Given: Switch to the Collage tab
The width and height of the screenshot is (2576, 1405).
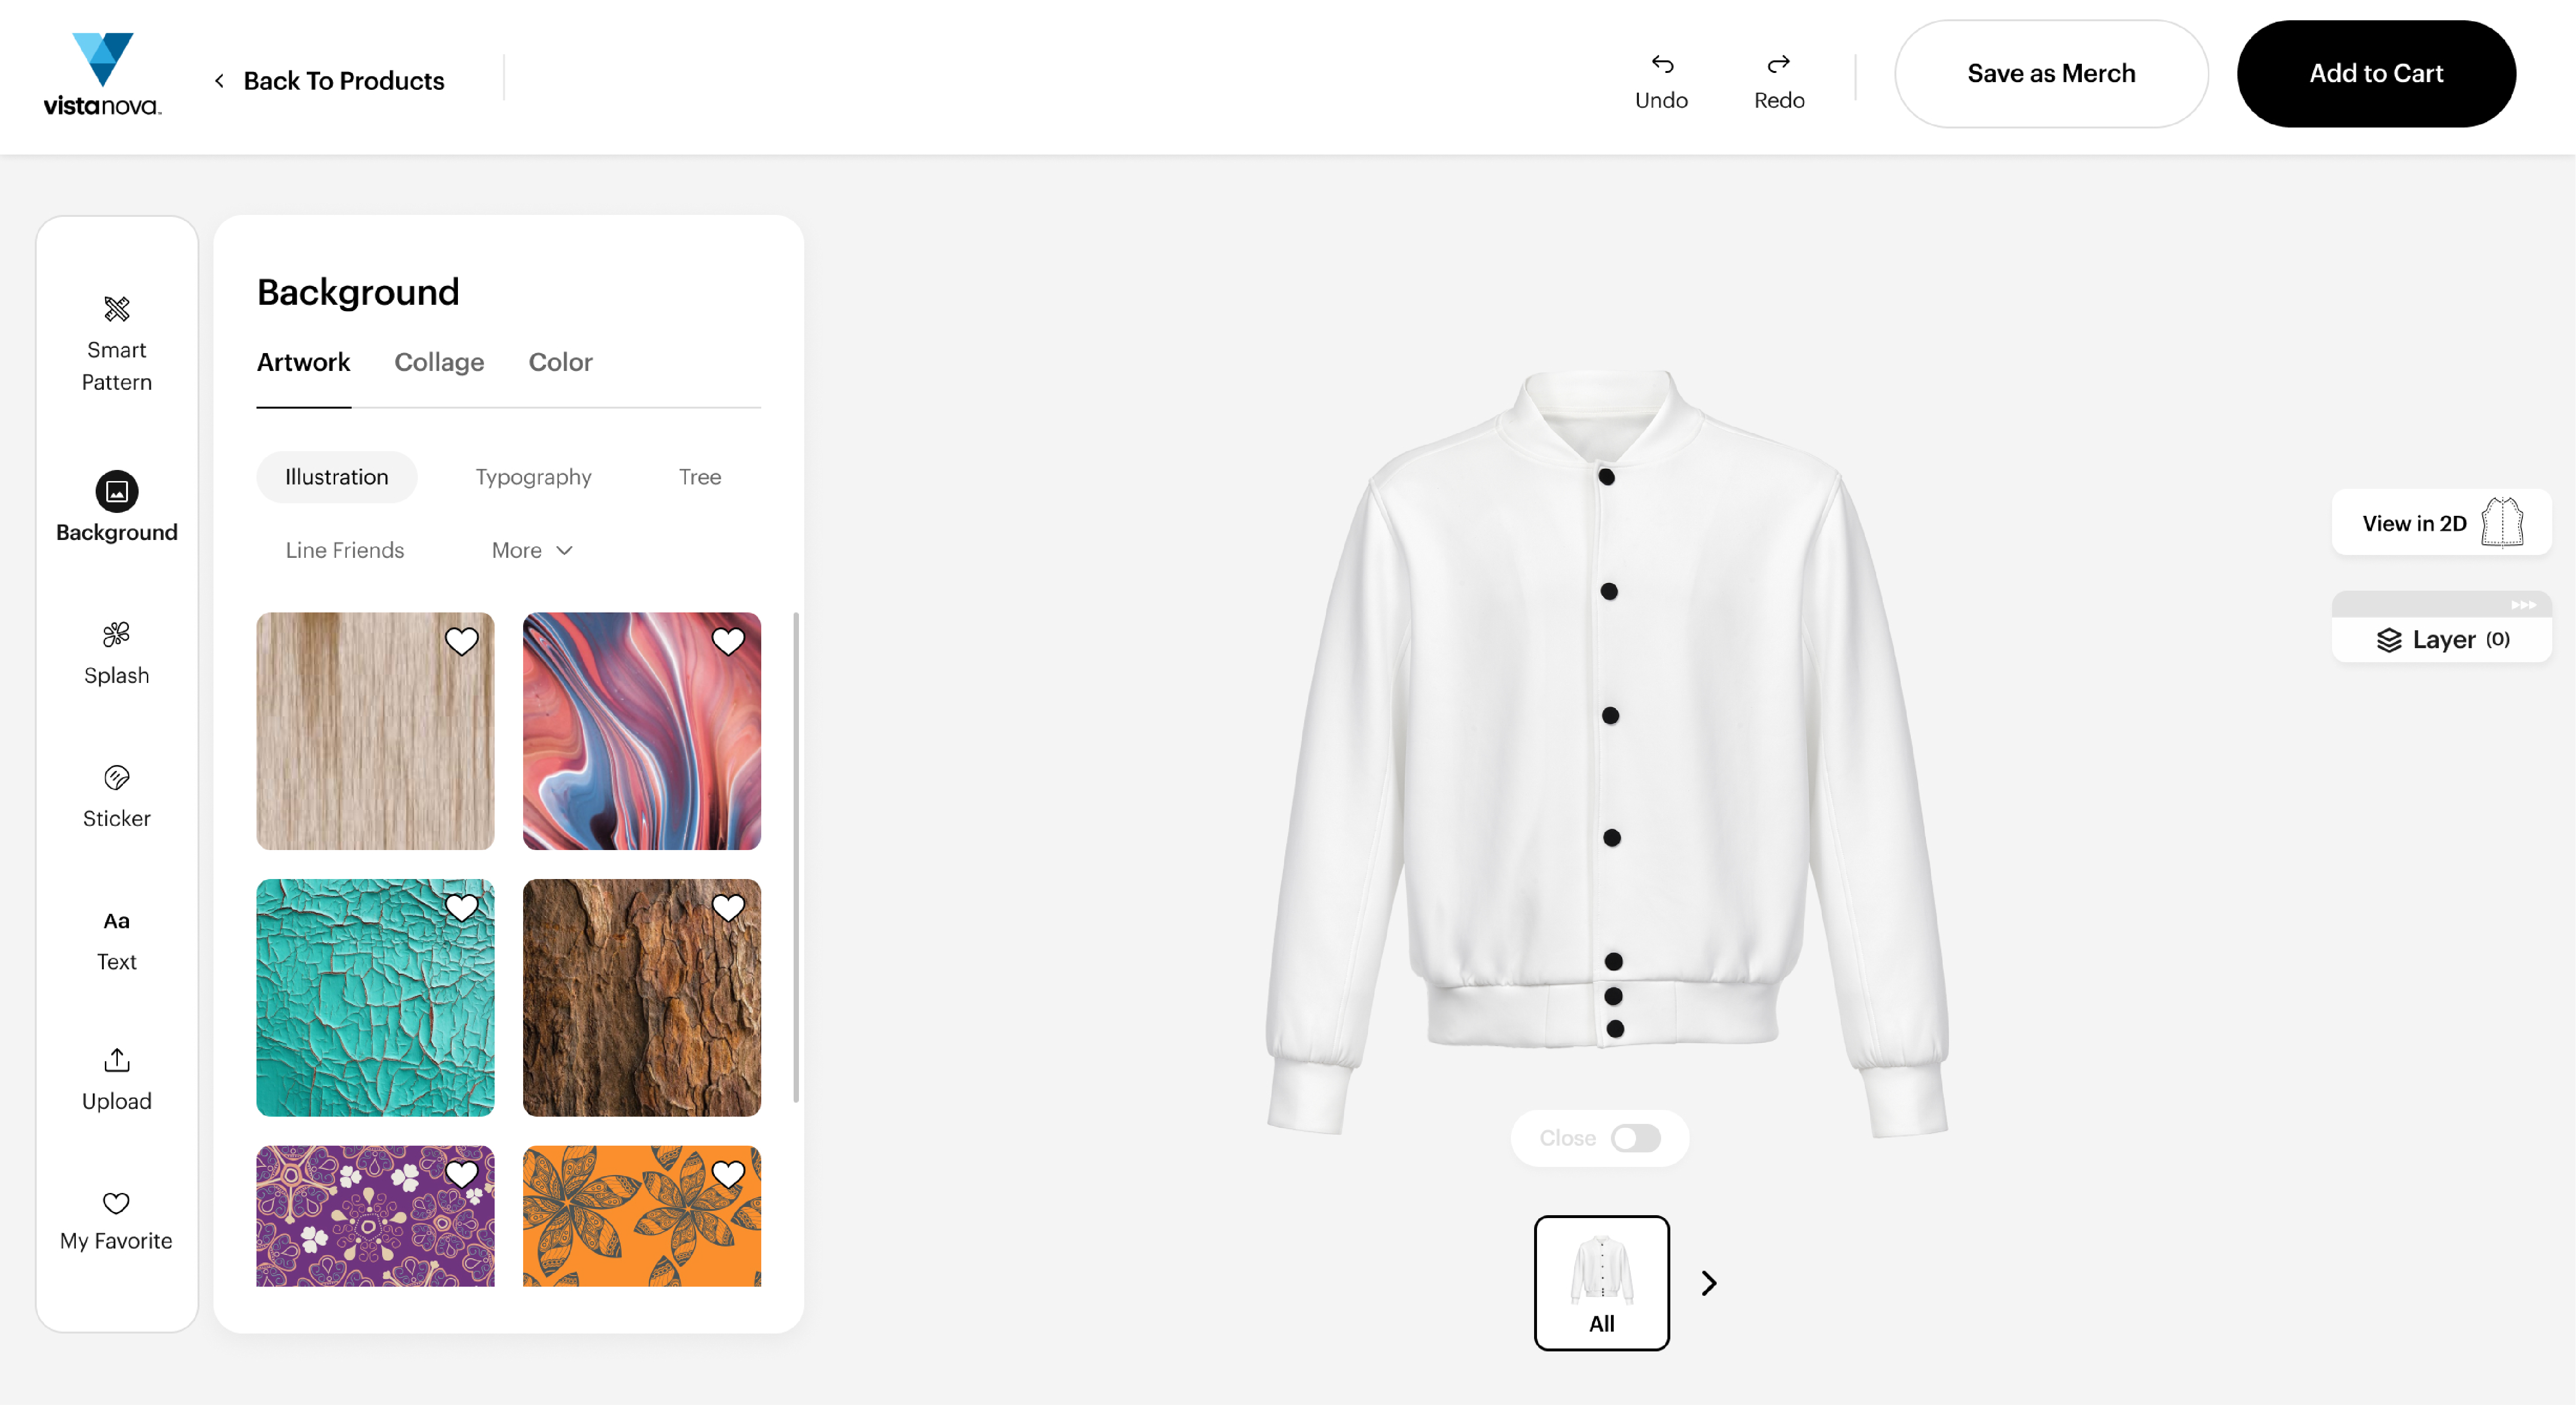Looking at the screenshot, I should tap(438, 362).
